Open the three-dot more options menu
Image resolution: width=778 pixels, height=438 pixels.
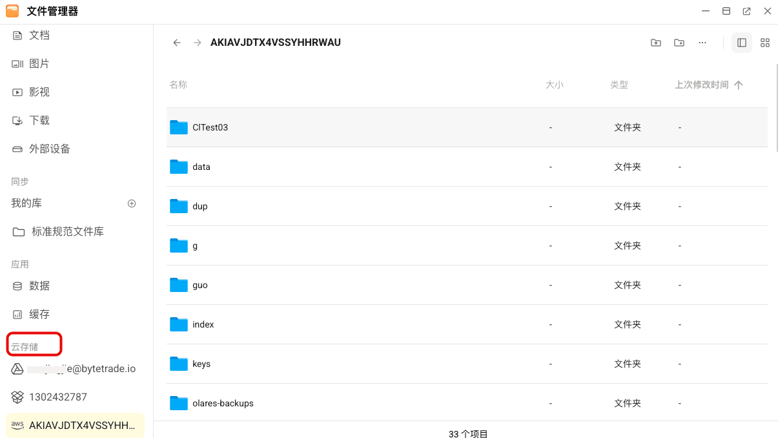702,43
